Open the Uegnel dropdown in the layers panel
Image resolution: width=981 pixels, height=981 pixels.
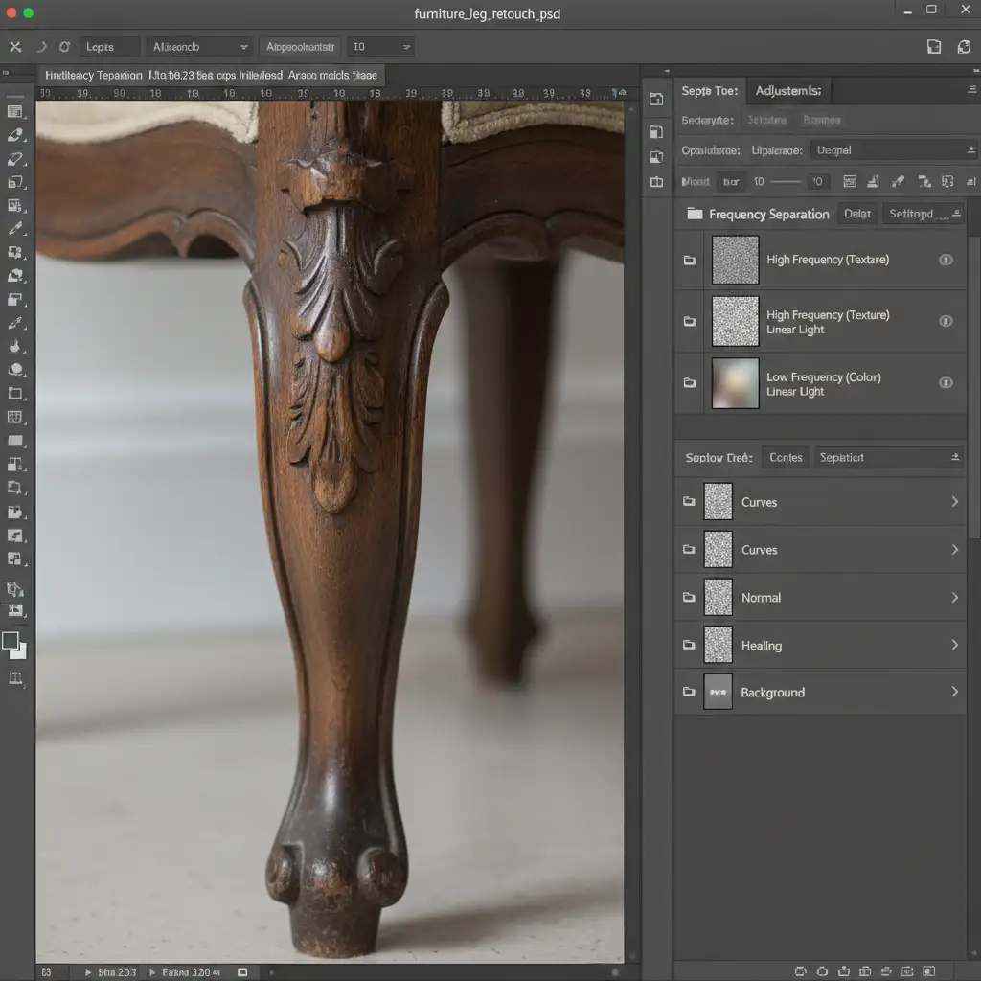pos(893,150)
